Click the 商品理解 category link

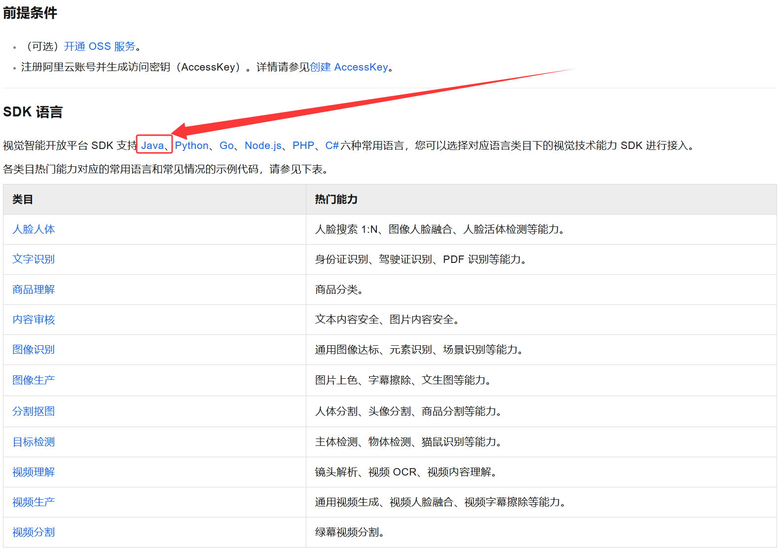pos(34,290)
